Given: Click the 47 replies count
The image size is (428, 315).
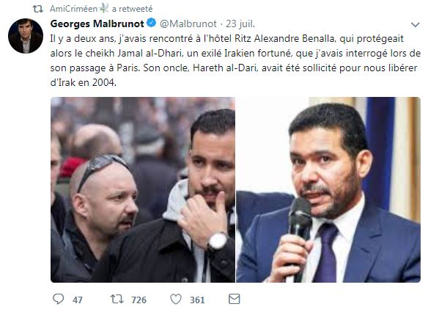Looking at the screenshot, I should pyautogui.click(x=78, y=300).
